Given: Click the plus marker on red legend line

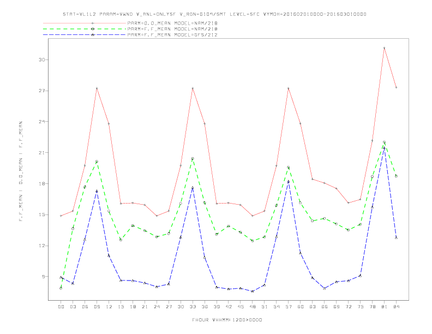Looking at the screenshot, I should tap(93, 23).
